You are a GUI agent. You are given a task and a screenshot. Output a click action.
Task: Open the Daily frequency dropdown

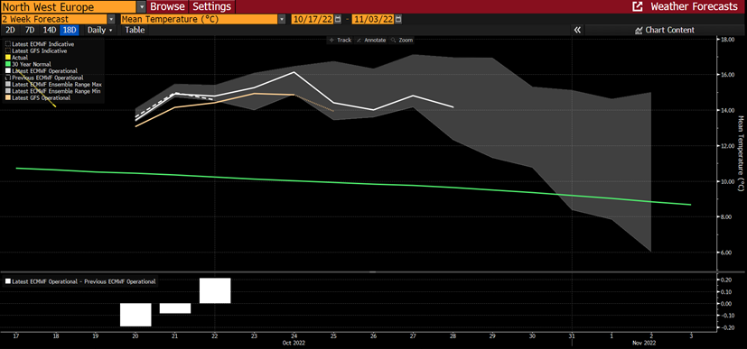[x=100, y=30]
